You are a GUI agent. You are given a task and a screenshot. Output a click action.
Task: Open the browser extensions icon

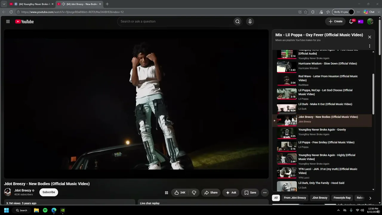(x=313, y=12)
